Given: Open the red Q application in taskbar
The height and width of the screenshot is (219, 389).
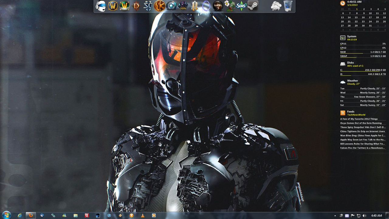Looking at the screenshot, I should click(87, 215).
